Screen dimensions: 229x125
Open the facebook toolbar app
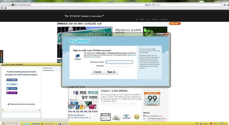(x=36, y=123)
